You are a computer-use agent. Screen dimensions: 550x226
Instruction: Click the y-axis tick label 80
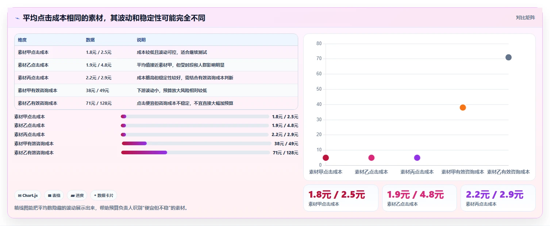(x=319, y=44)
